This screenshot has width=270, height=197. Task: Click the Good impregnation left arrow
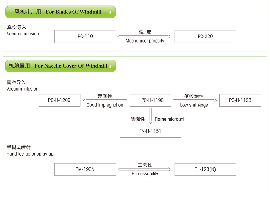point(105,100)
